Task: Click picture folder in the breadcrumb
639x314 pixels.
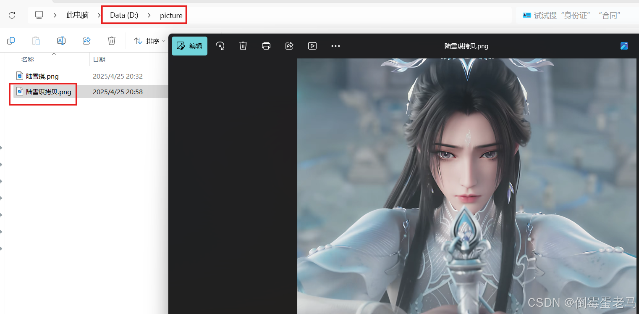Action: pos(171,16)
